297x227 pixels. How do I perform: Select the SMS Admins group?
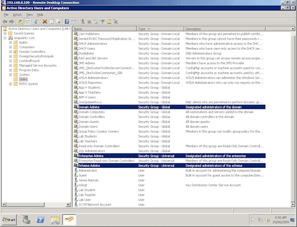(x=87, y=63)
